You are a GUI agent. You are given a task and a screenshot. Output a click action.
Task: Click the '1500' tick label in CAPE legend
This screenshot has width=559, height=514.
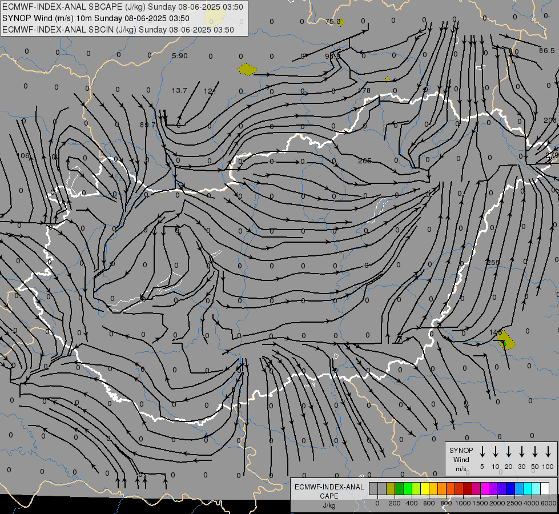pyautogui.click(x=480, y=503)
